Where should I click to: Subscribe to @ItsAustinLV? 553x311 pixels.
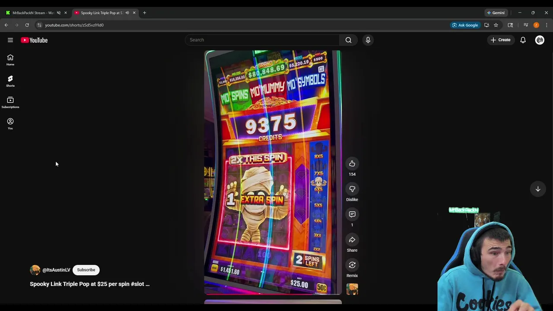coord(86,270)
